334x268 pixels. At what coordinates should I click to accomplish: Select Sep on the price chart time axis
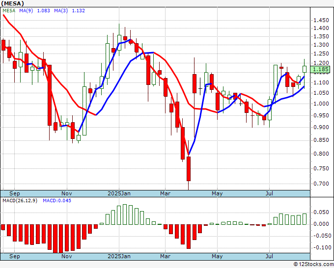click(x=15, y=193)
